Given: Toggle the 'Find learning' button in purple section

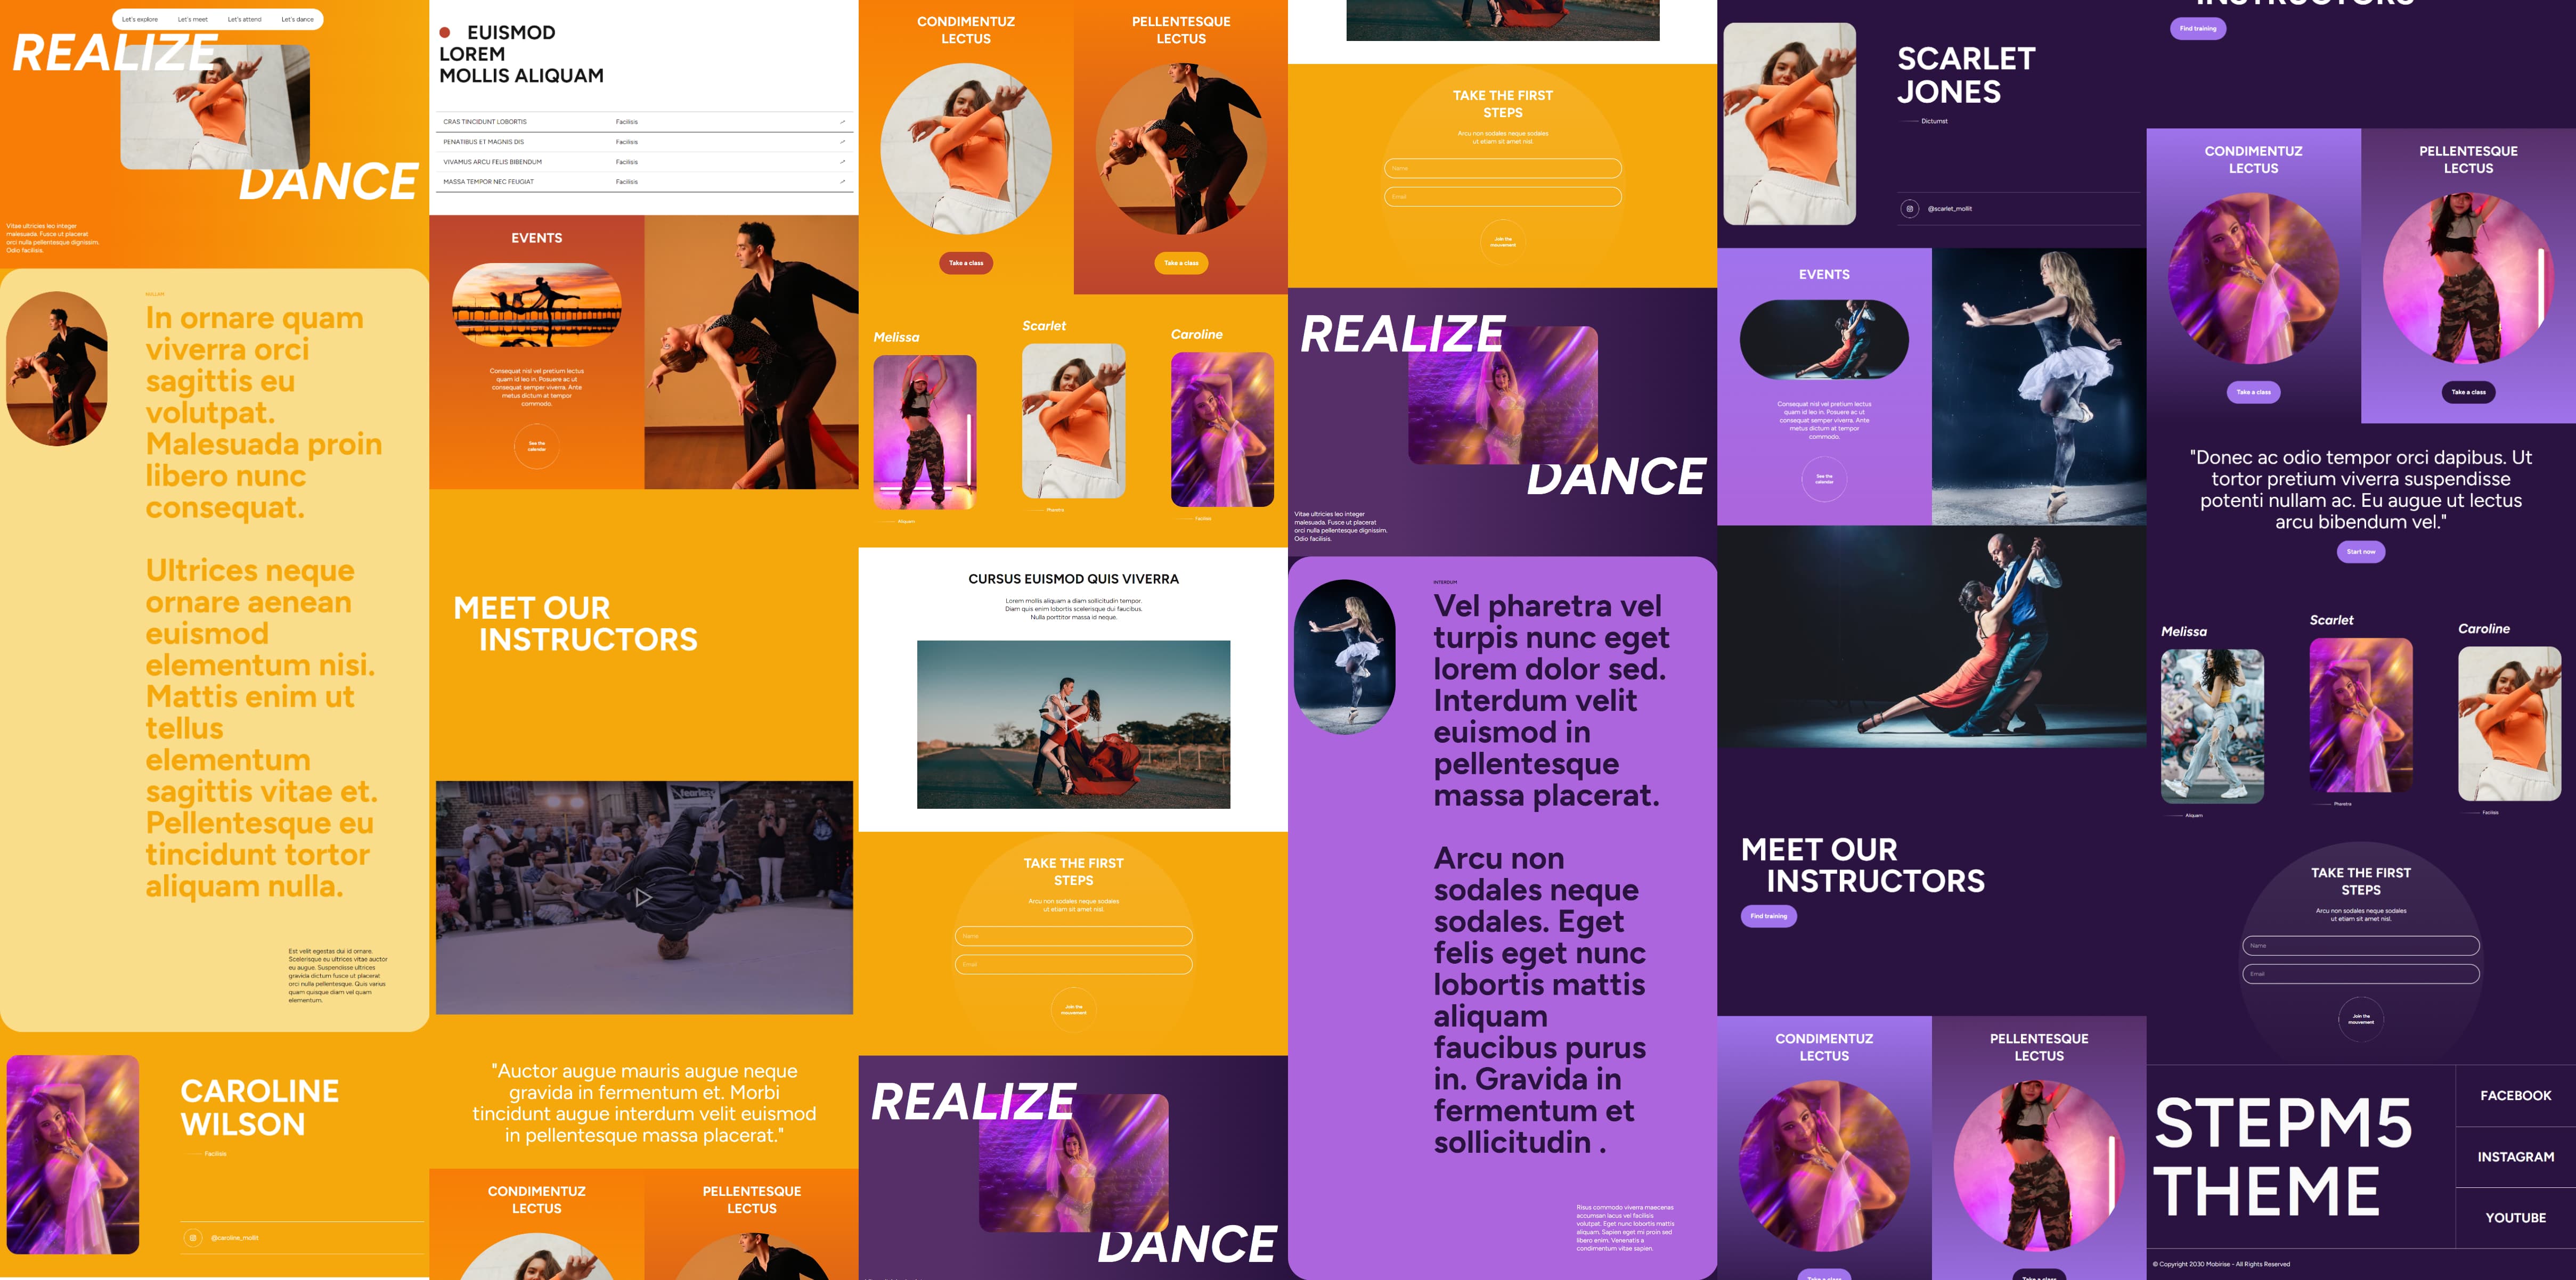Looking at the screenshot, I should (1770, 915).
